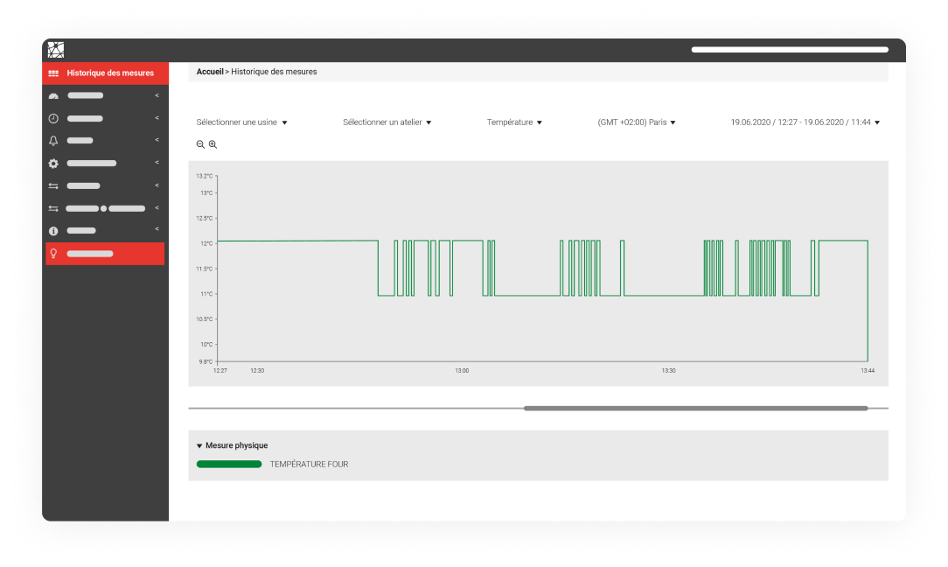Open the Température dropdown

tap(514, 122)
